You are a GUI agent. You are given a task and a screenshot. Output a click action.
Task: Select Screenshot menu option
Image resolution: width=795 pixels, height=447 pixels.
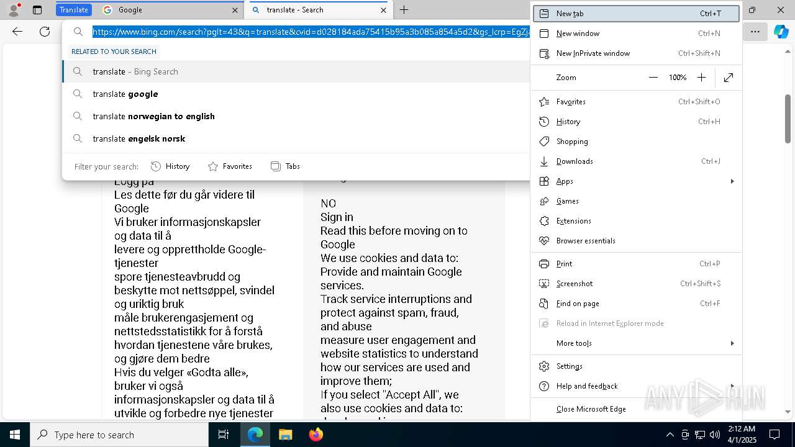[637, 284]
